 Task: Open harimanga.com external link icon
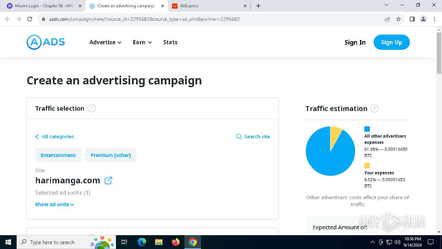108,181
